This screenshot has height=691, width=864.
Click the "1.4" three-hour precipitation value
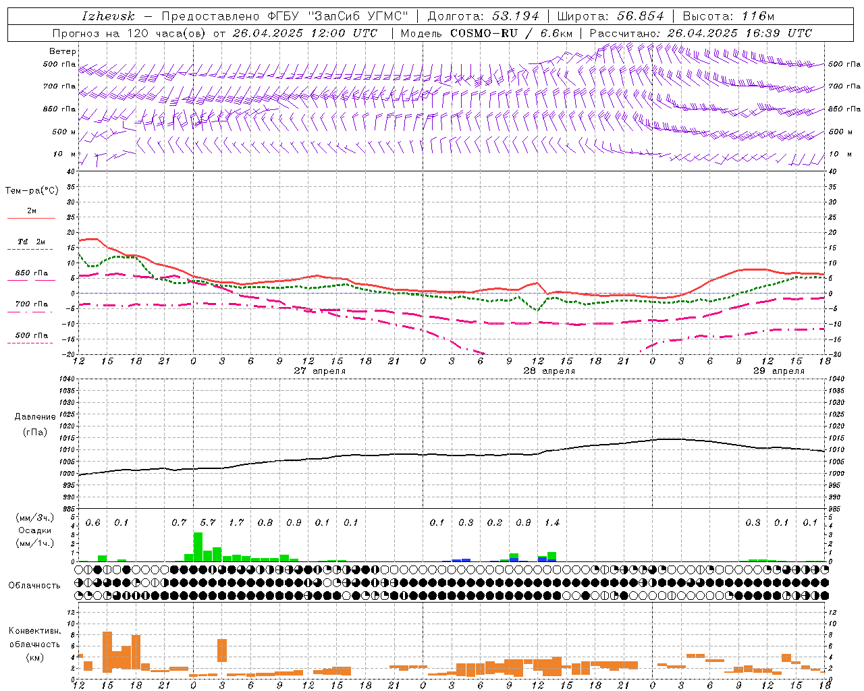(552, 523)
